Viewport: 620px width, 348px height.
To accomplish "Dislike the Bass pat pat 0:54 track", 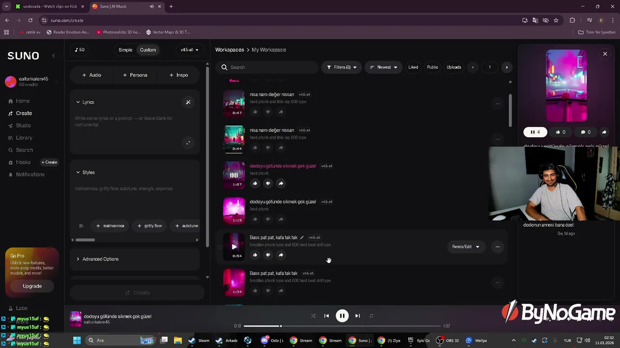I will click(x=268, y=255).
